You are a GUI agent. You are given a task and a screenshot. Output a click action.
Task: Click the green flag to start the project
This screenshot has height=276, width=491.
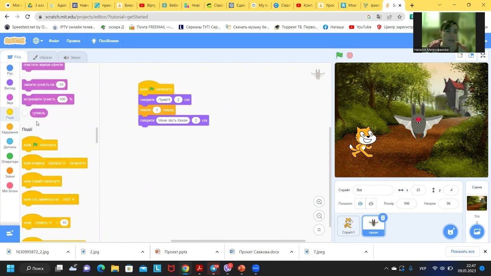tap(339, 56)
